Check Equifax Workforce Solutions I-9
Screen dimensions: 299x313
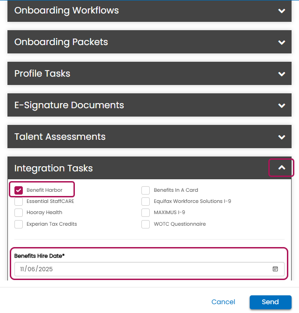click(x=146, y=202)
